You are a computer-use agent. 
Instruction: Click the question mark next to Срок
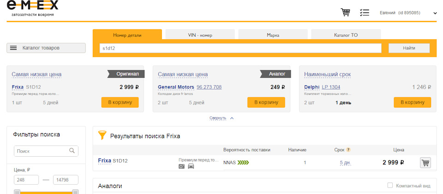[x=348, y=150]
